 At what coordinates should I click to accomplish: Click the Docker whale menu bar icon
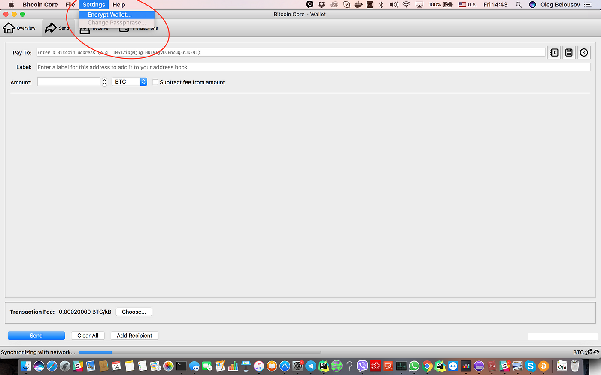[358, 5]
